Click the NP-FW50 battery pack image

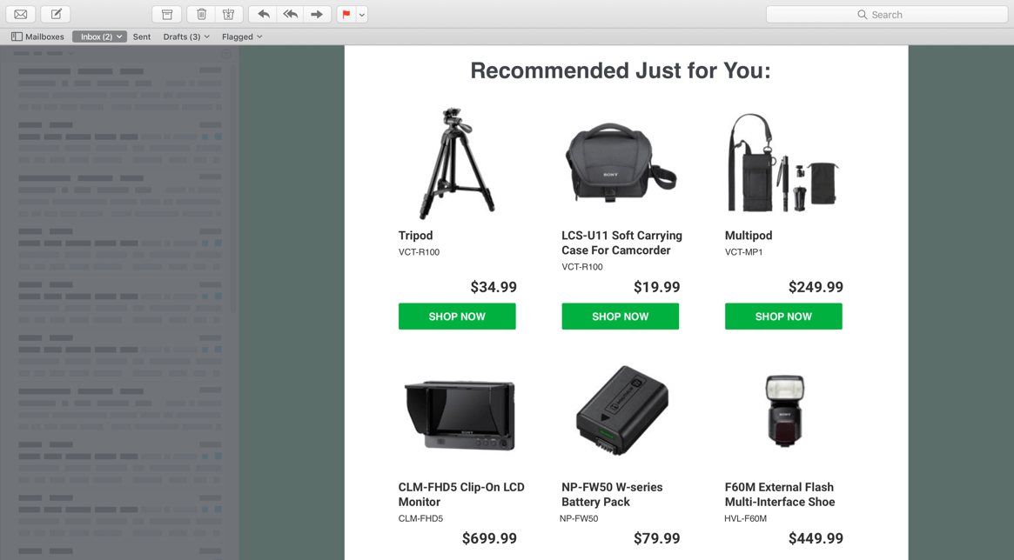coord(621,410)
